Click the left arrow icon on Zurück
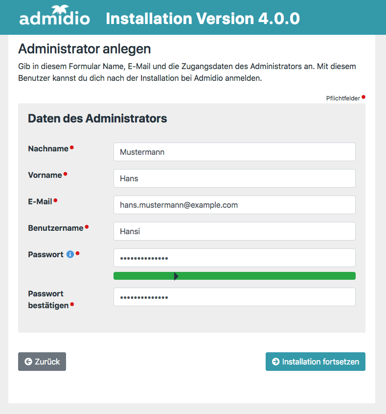This screenshot has height=414, width=386. click(28, 362)
